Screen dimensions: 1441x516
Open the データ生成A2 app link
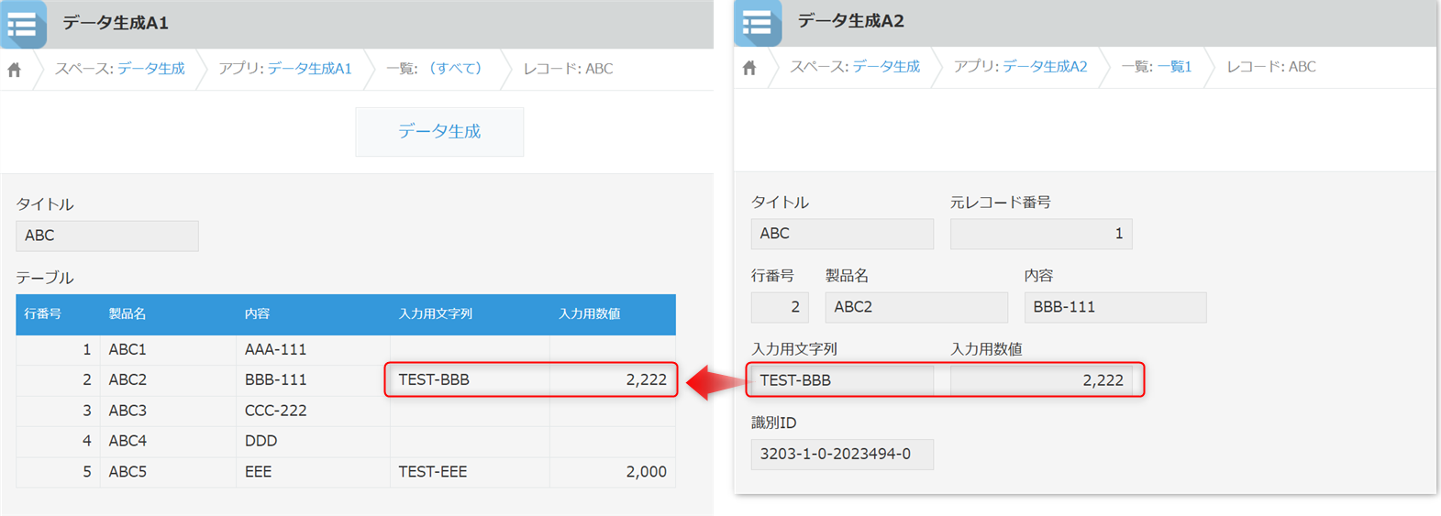click(1044, 67)
